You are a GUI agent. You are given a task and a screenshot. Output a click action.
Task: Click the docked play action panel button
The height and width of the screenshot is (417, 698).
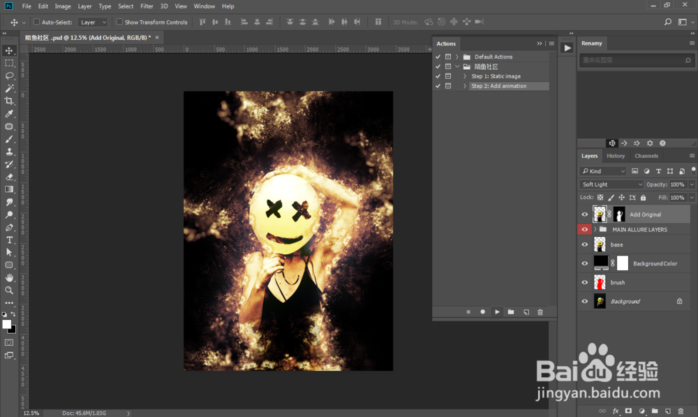pos(567,48)
